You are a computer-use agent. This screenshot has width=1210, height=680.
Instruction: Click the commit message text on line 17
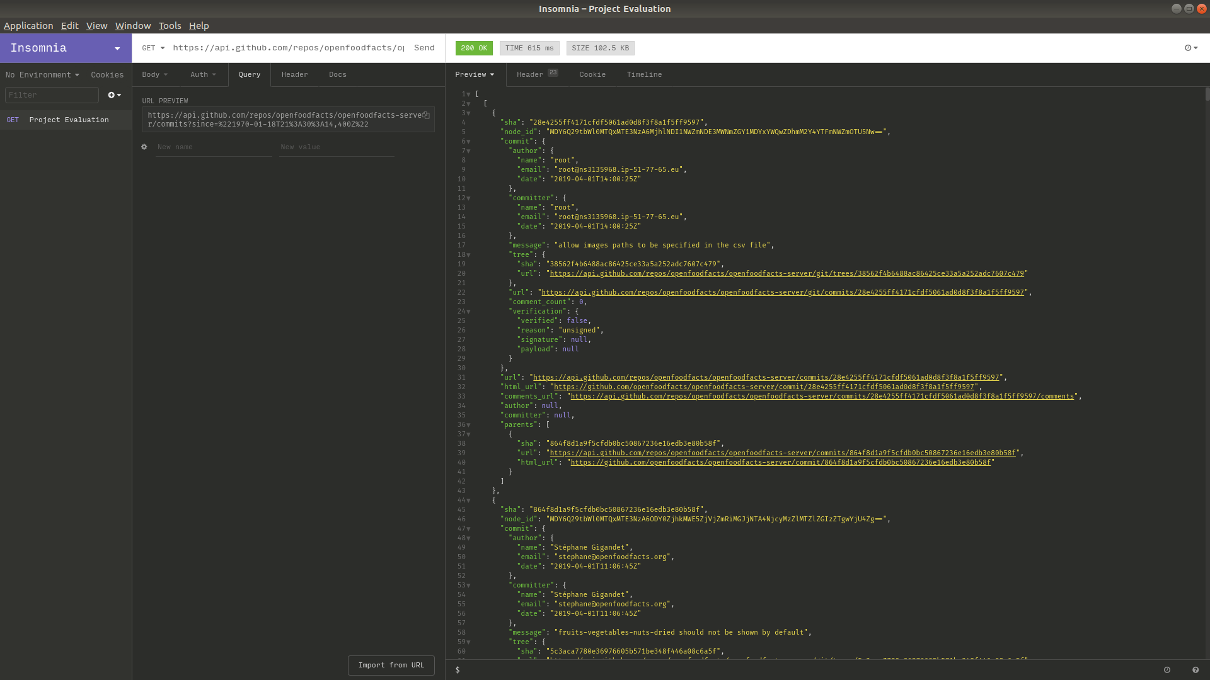click(662, 245)
